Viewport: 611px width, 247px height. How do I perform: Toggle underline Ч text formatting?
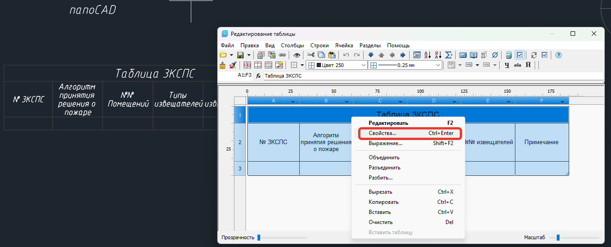[x=507, y=65]
